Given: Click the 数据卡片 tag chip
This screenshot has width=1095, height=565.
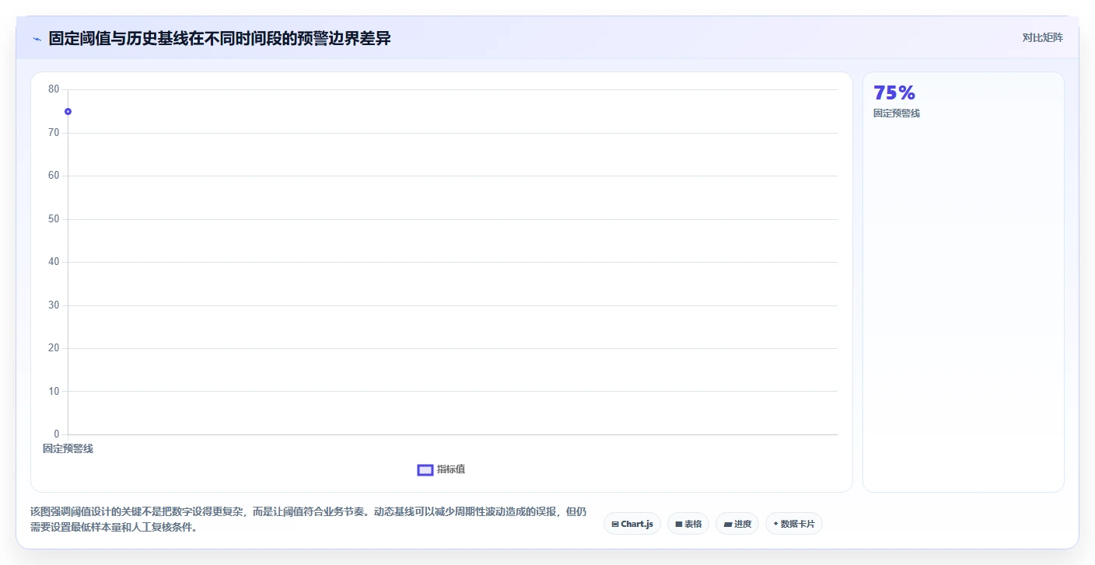Looking at the screenshot, I should point(794,524).
